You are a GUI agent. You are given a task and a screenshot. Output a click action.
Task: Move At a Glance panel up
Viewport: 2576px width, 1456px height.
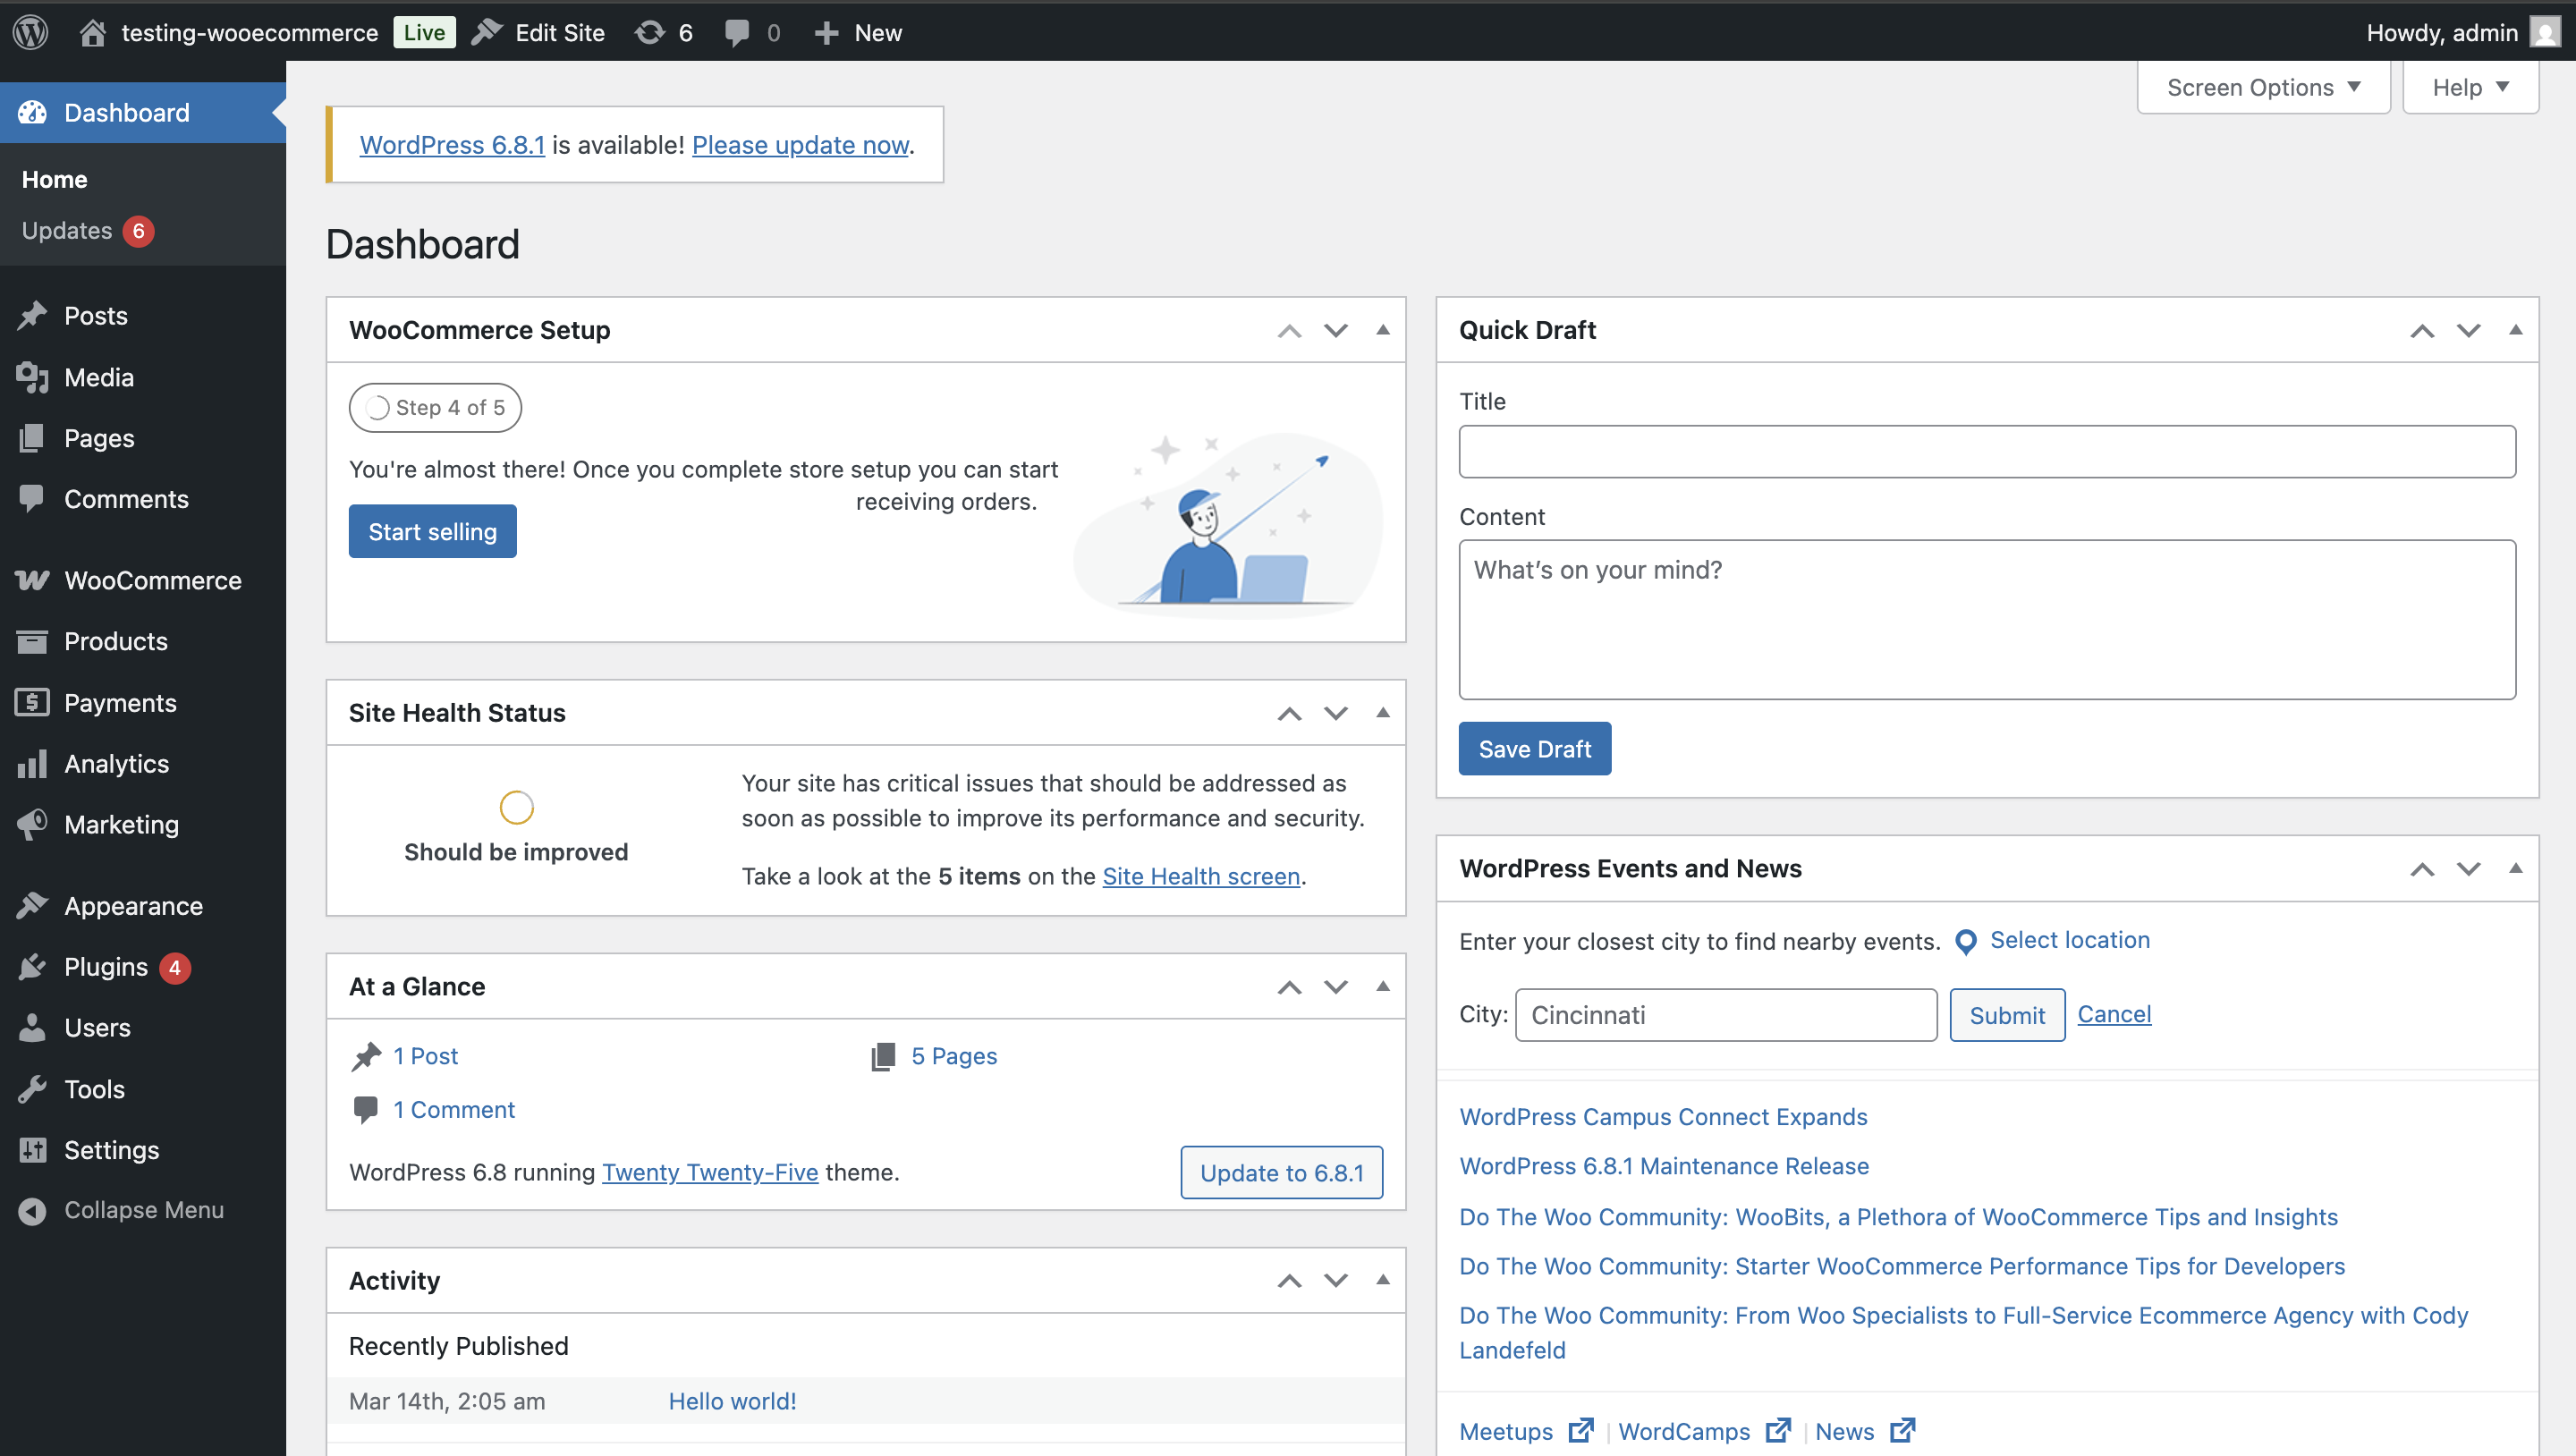1289,987
